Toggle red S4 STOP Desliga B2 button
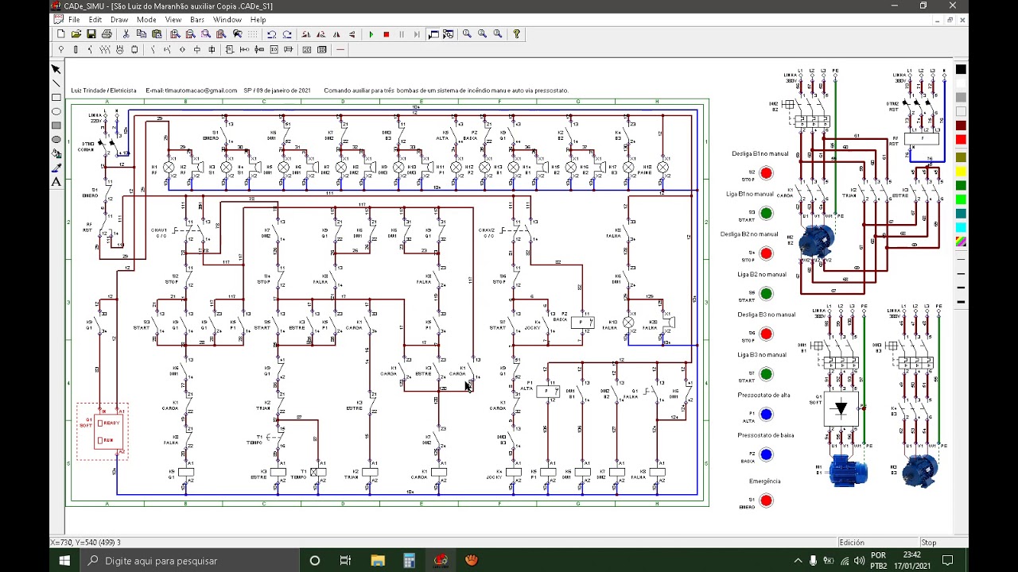This screenshot has width=1018, height=572. pos(766,253)
